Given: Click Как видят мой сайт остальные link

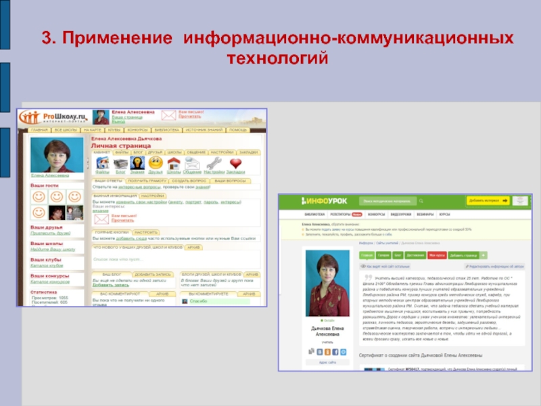Looking at the screenshot, I should click(x=385, y=267).
